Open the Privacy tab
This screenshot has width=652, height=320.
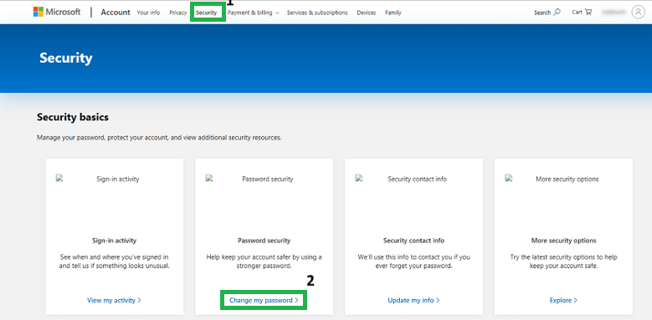coord(178,13)
